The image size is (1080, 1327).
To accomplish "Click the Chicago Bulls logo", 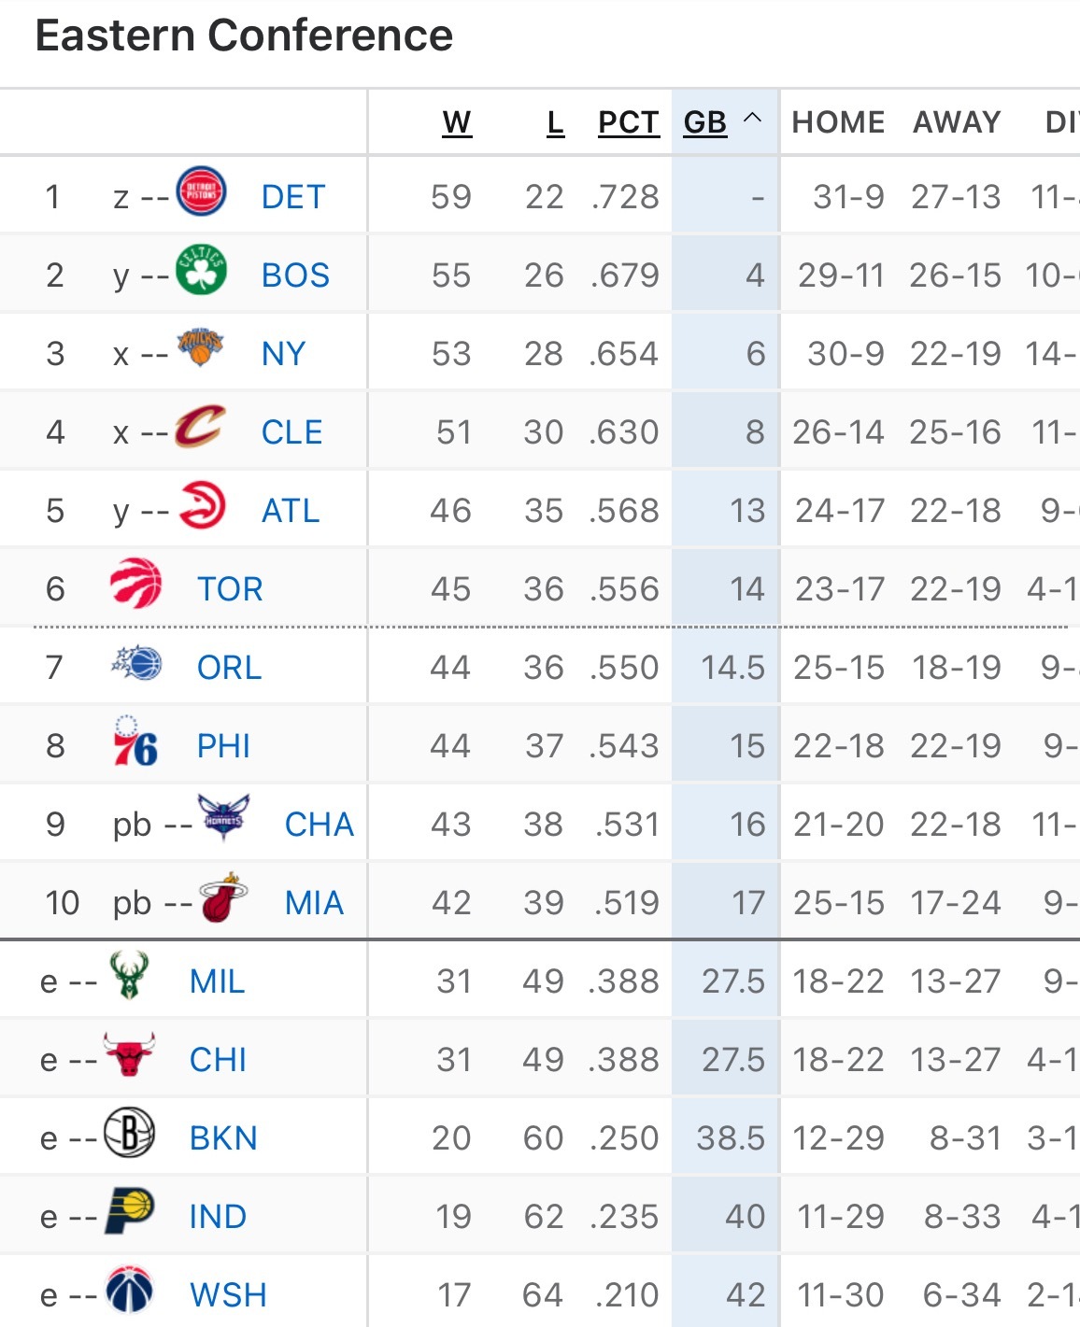I will pos(129,1055).
